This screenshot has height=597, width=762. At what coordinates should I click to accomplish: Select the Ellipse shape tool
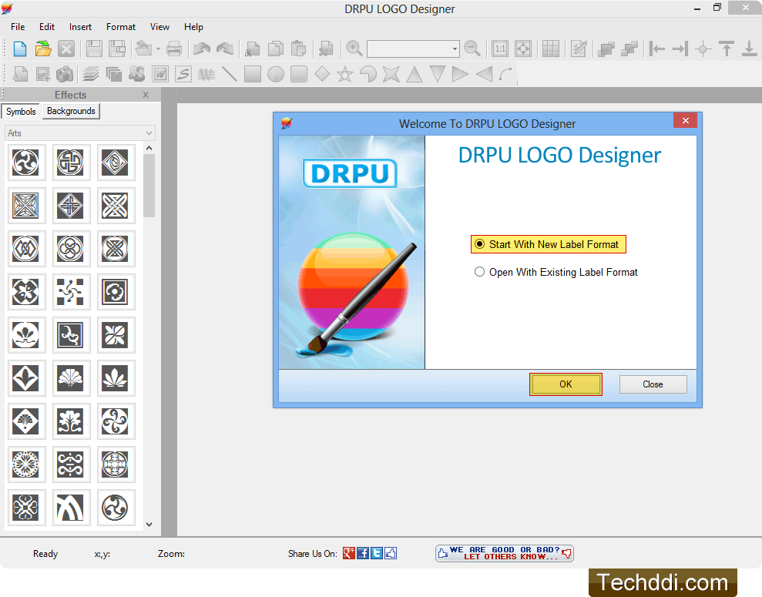coord(276,74)
